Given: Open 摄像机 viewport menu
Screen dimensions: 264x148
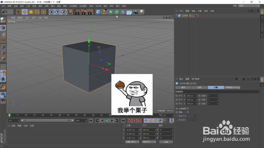Looking at the screenshot, I should point(20,18).
